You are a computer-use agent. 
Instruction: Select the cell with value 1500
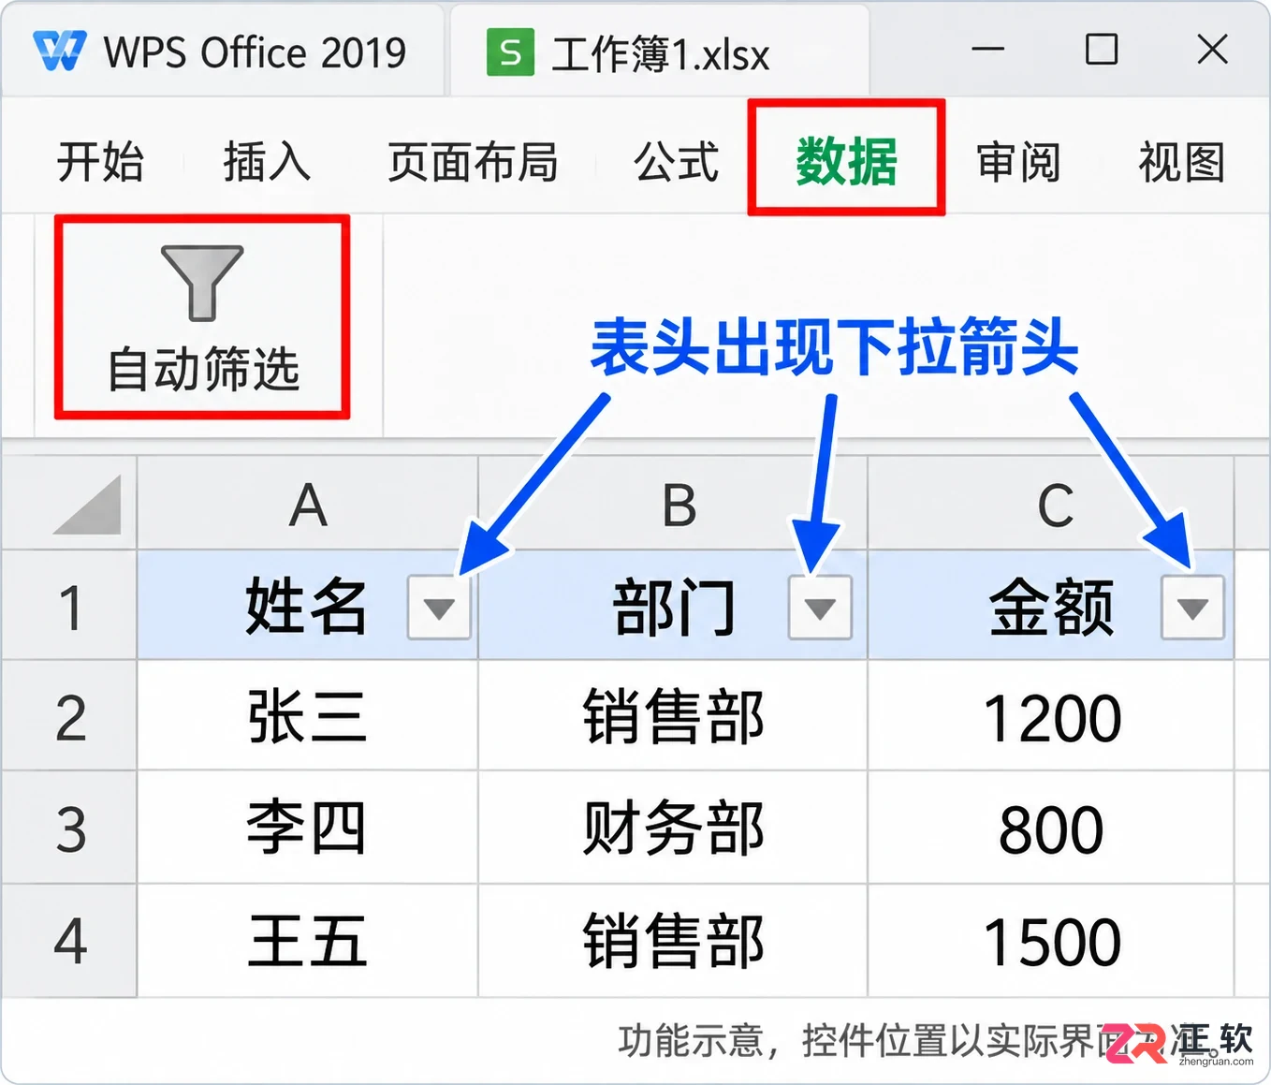(x=1051, y=941)
